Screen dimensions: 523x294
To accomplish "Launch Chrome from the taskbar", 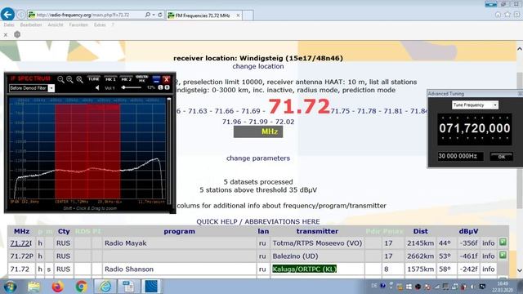I will 81,287.
